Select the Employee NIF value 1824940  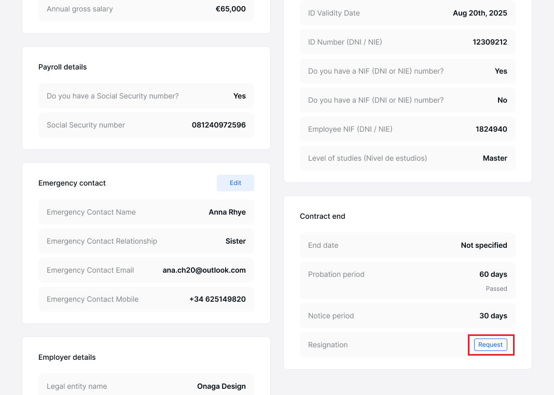(x=491, y=129)
